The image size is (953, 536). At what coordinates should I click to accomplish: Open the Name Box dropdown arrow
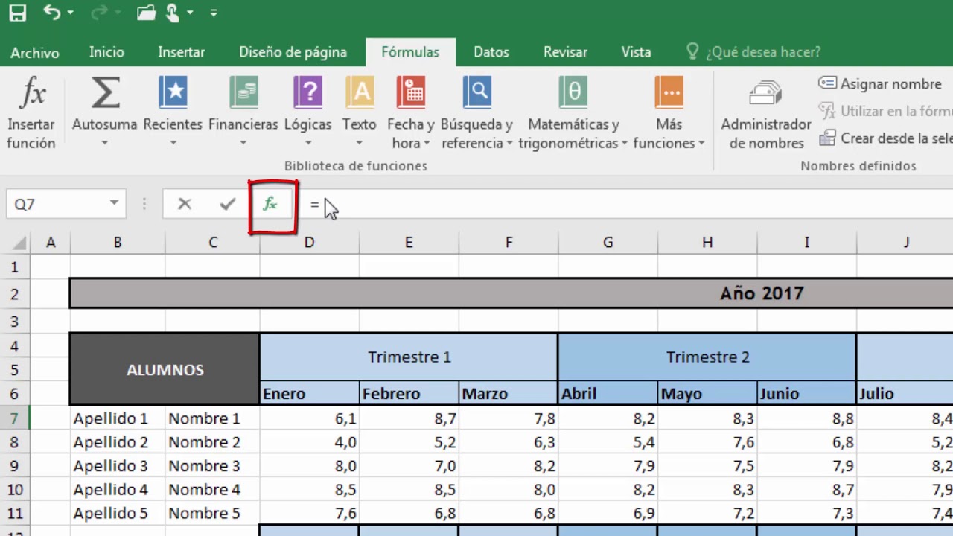click(114, 203)
